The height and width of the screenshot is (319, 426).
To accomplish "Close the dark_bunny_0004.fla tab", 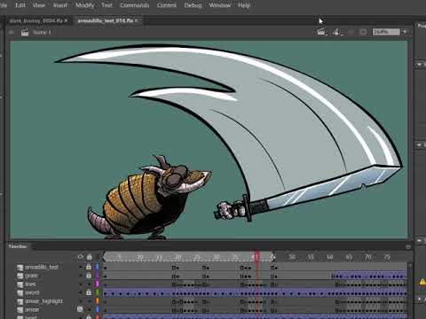I will click(66, 20).
